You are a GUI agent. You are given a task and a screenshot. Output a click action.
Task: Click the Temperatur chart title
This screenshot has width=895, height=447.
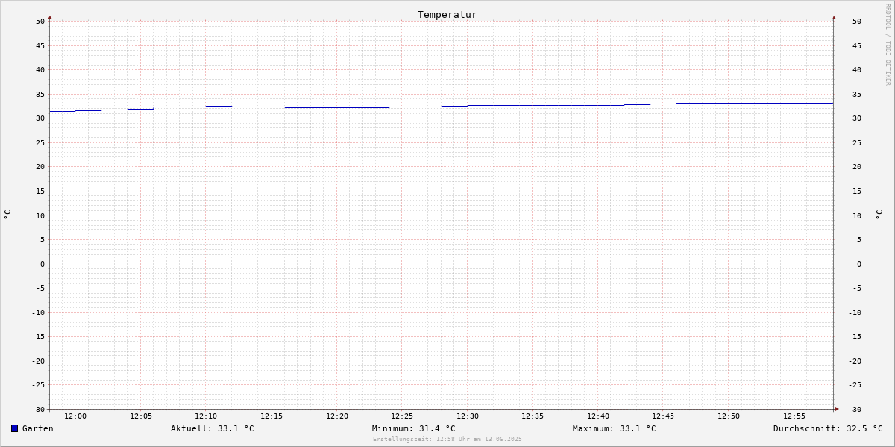pos(447,15)
